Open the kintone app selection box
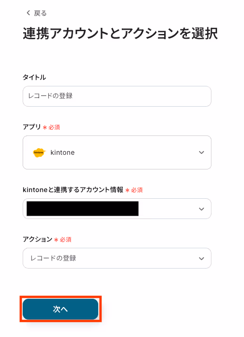 (117, 152)
